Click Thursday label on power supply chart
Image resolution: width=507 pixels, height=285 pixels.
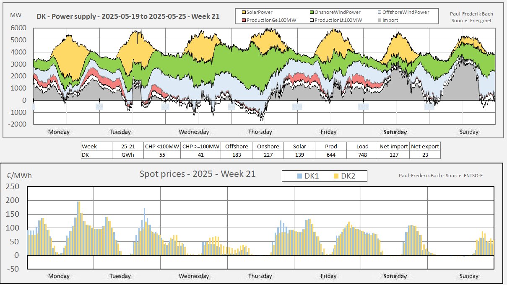pyautogui.click(x=260, y=132)
